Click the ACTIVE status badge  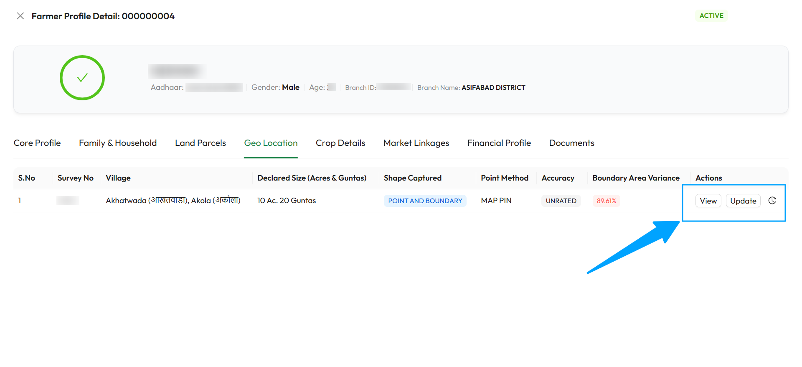click(x=711, y=16)
